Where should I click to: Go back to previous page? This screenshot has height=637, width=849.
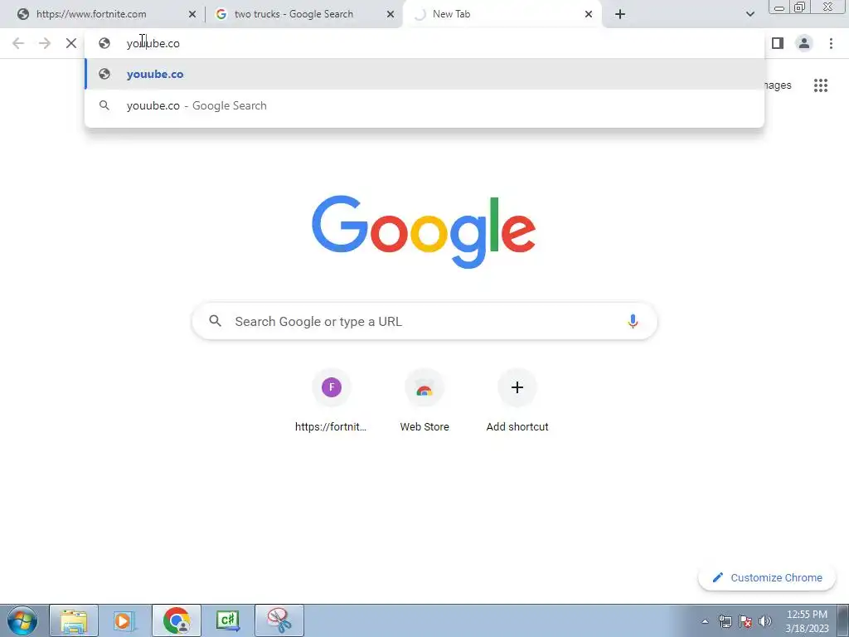point(18,43)
